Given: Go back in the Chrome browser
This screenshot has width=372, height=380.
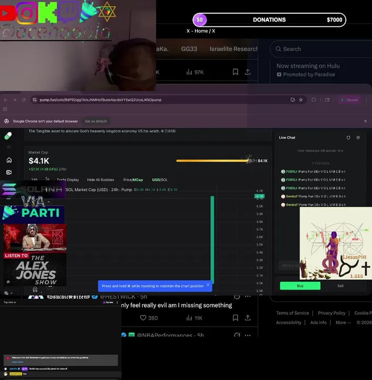Looking at the screenshot, I should pos(6,100).
